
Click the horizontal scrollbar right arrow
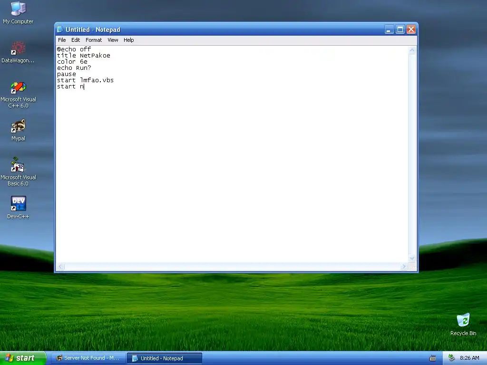pos(404,266)
